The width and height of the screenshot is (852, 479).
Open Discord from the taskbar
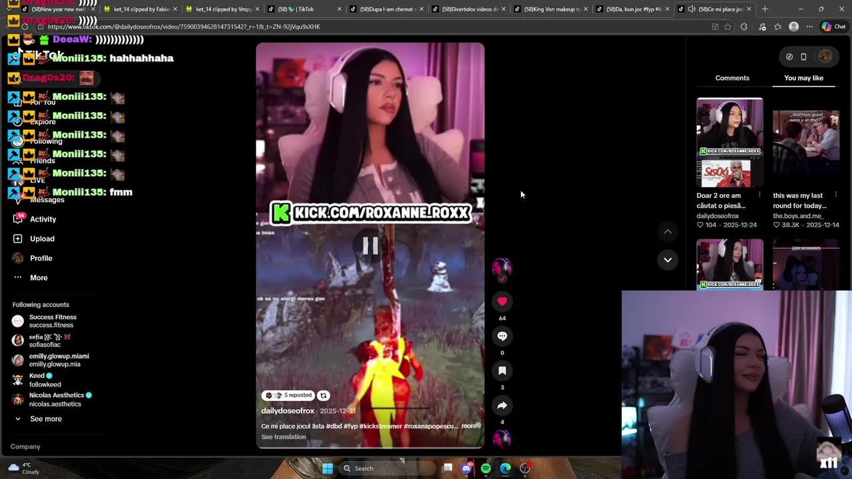pos(467,468)
